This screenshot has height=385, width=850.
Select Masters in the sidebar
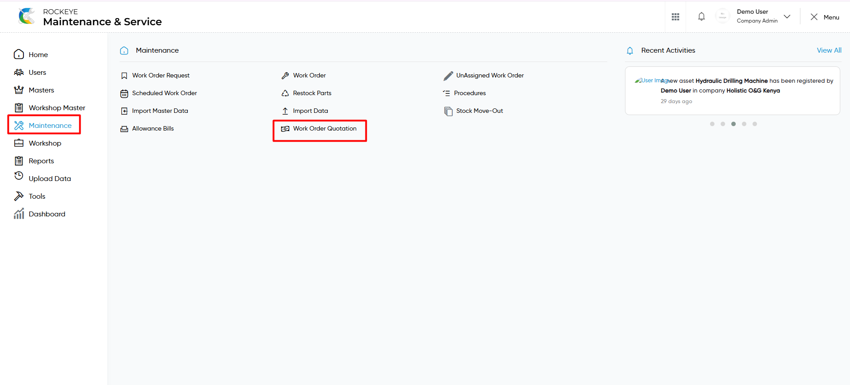tap(42, 90)
